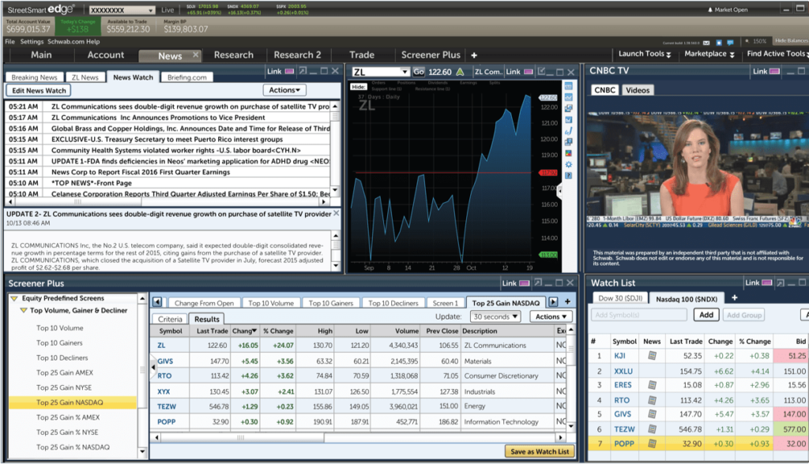Open the news icon for RTO row
This screenshot has width=809, height=464.
[652, 400]
